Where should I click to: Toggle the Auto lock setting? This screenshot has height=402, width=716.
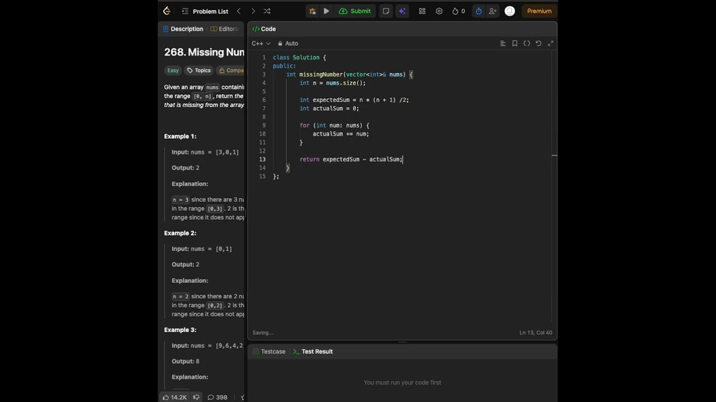[288, 44]
